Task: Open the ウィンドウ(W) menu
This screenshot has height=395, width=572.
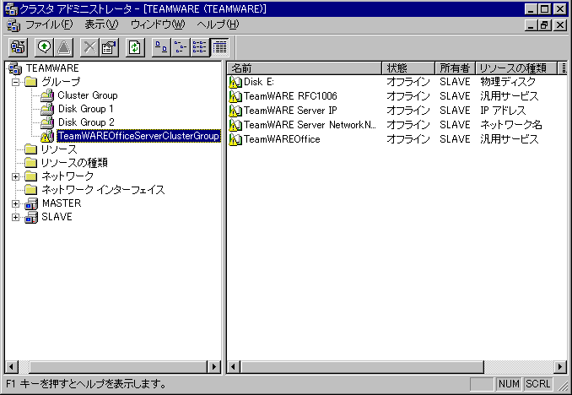Action: click(158, 24)
